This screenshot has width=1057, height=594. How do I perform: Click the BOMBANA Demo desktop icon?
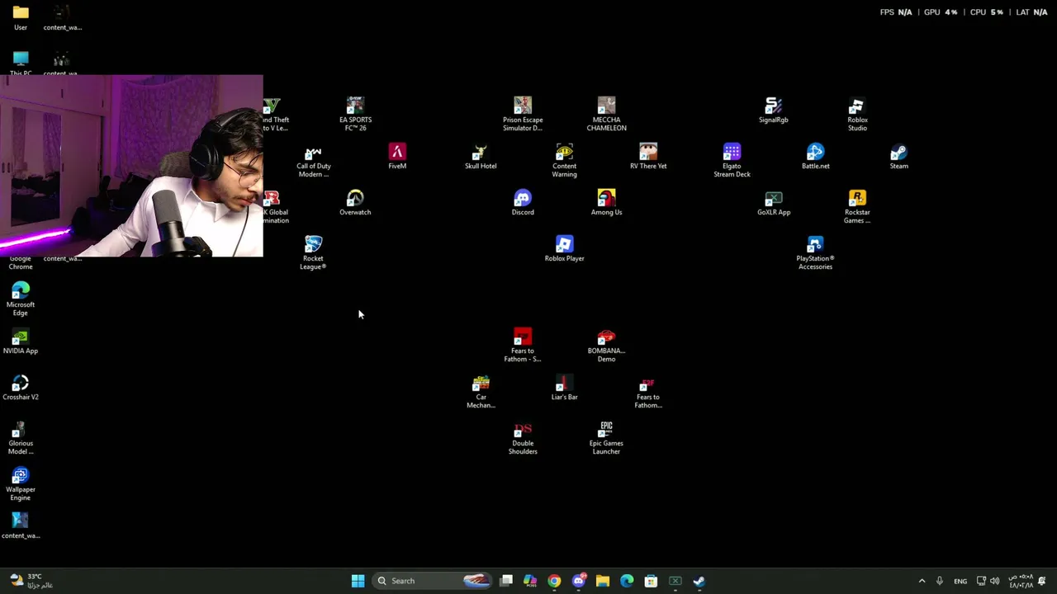point(606,345)
